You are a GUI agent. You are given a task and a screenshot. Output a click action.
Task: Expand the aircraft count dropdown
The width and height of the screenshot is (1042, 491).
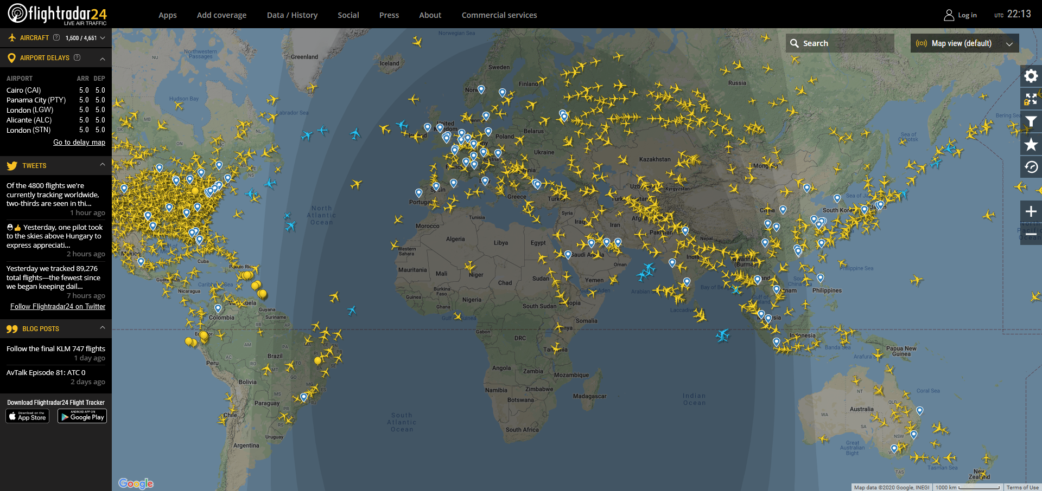[x=102, y=38]
